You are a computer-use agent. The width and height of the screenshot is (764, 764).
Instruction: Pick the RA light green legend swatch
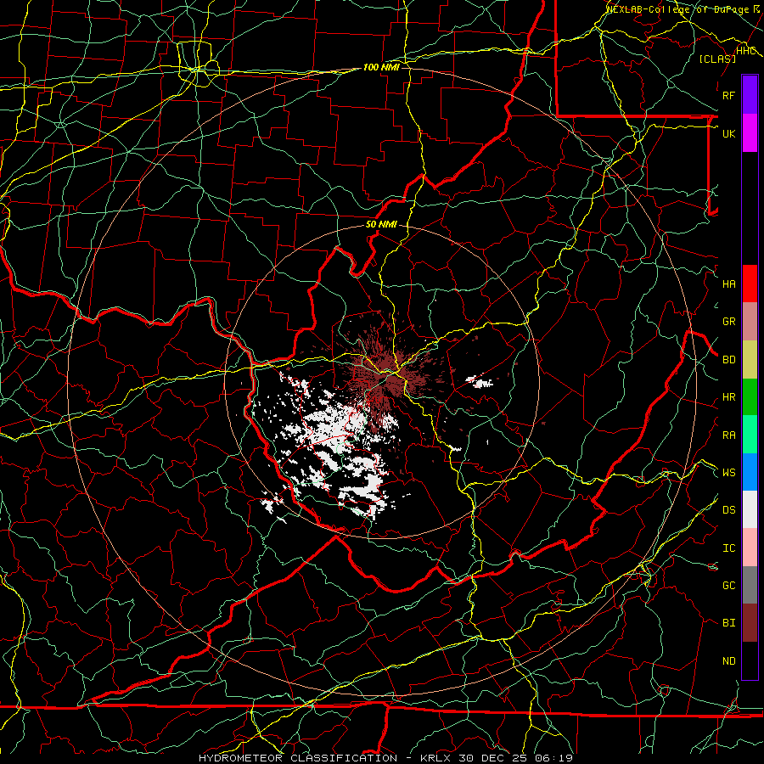(x=750, y=435)
